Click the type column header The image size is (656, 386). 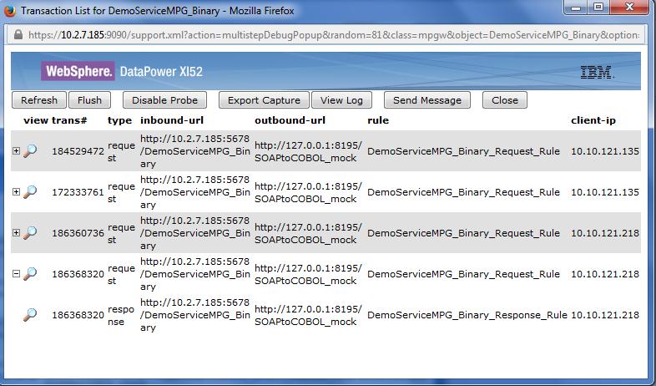coord(119,120)
